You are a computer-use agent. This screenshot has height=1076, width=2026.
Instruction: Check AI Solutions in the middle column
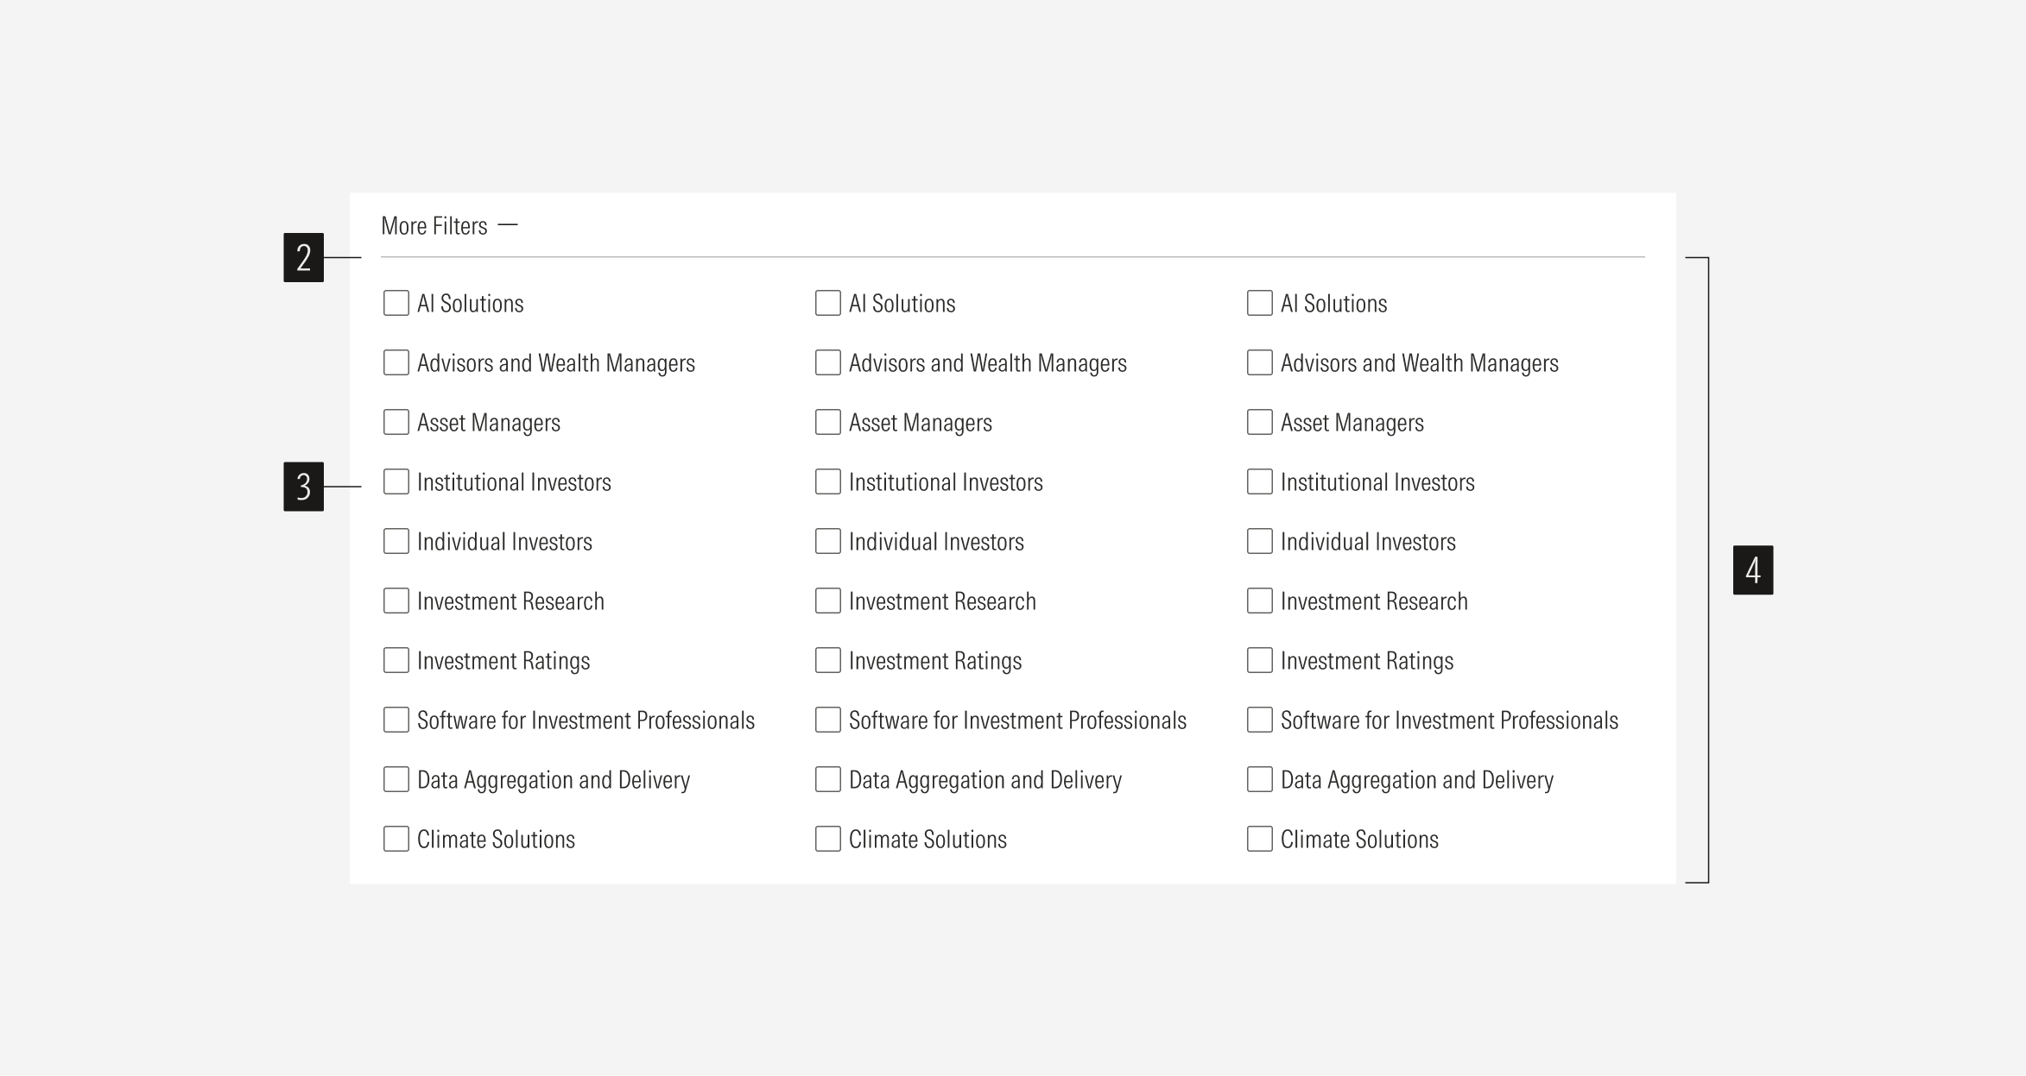(828, 303)
